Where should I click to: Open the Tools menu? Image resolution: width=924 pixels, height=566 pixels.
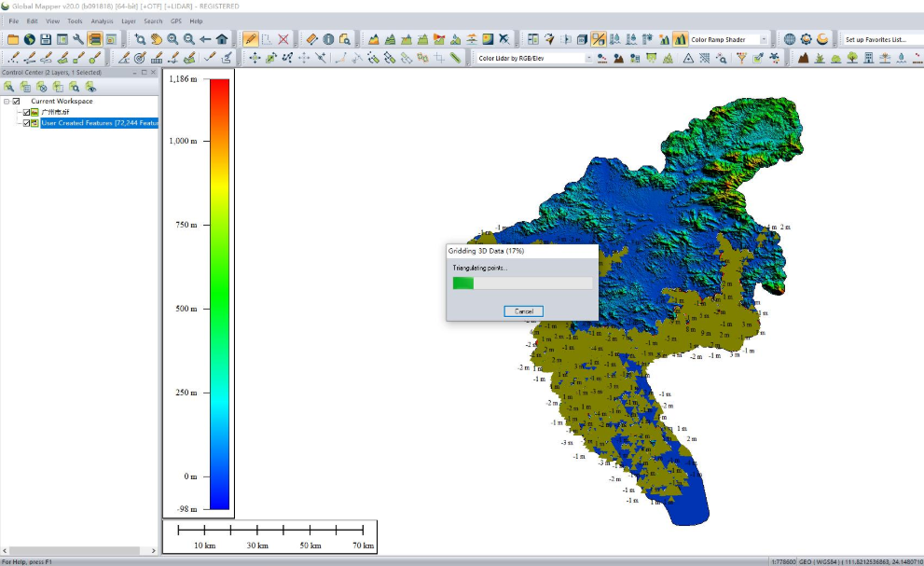pos(75,21)
